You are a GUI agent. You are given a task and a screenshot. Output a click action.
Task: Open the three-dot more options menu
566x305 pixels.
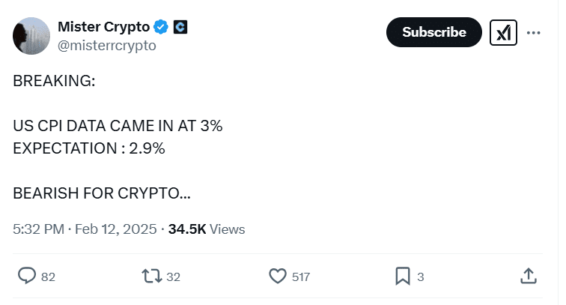pyautogui.click(x=534, y=33)
